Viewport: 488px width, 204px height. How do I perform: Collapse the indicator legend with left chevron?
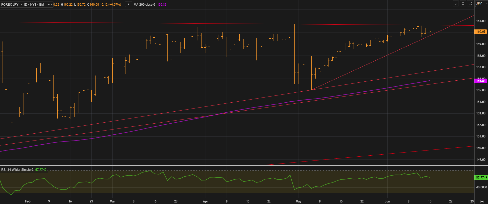click(129, 4)
